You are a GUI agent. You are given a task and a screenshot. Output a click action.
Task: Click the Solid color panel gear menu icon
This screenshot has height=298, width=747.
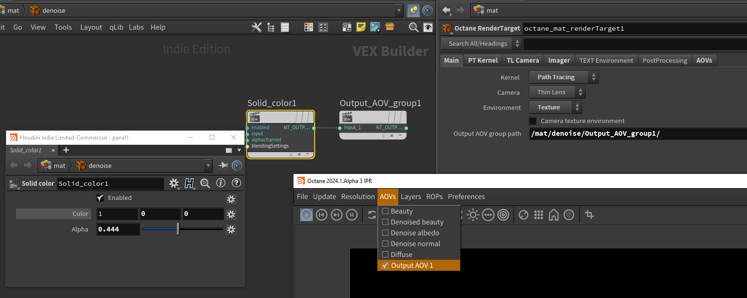coord(174,183)
